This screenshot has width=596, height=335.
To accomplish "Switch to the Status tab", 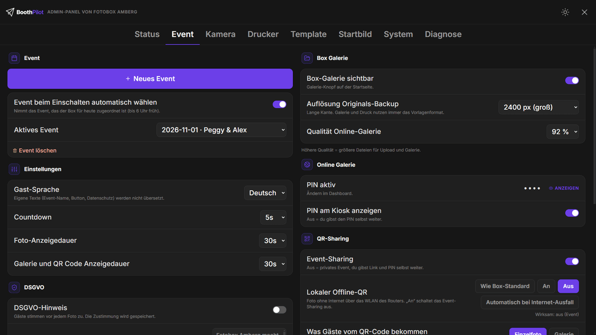I will [147, 34].
